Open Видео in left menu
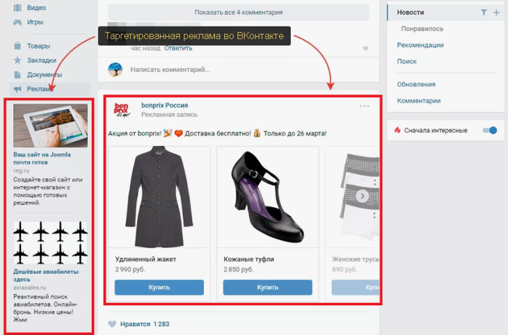 36,8
